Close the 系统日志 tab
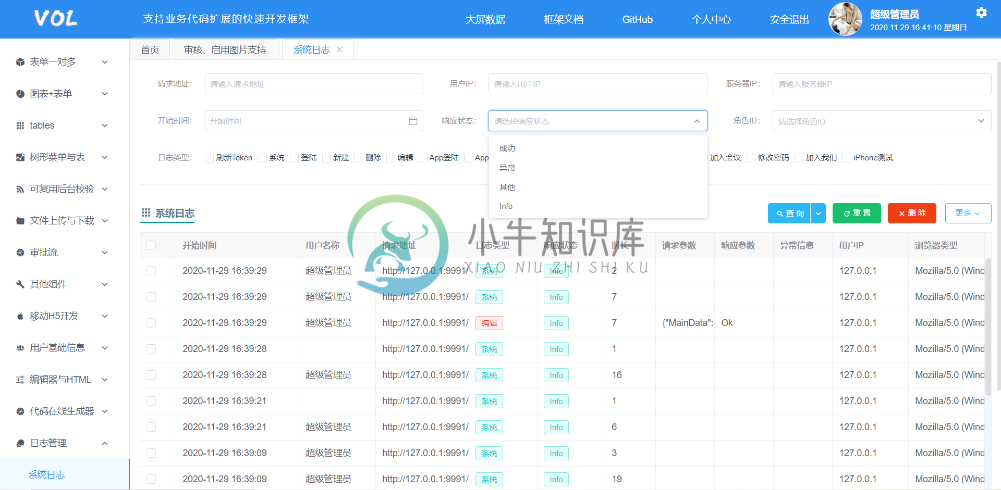Viewport: 1001px width, 490px height. (x=340, y=49)
